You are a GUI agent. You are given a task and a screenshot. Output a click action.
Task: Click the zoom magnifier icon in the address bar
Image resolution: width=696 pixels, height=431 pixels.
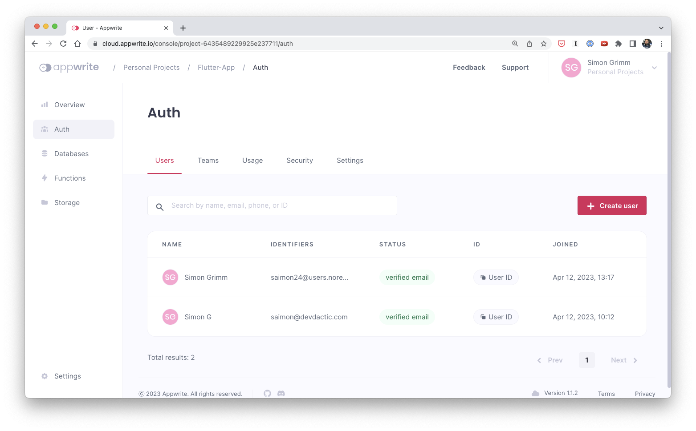tap(515, 44)
